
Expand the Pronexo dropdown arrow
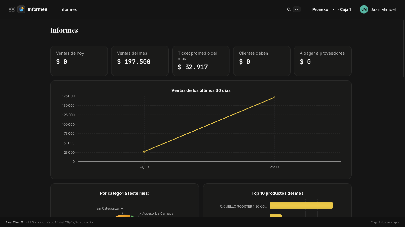pyautogui.click(x=333, y=9)
